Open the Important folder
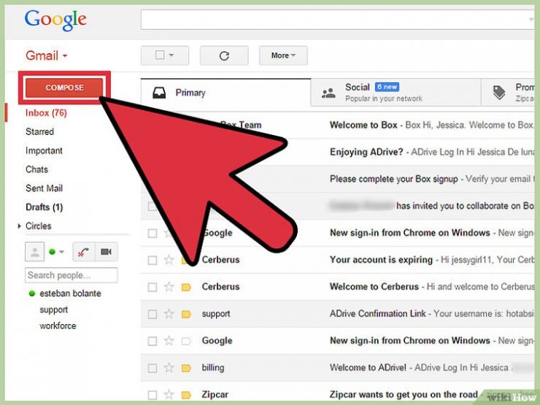 pos(44,150)
